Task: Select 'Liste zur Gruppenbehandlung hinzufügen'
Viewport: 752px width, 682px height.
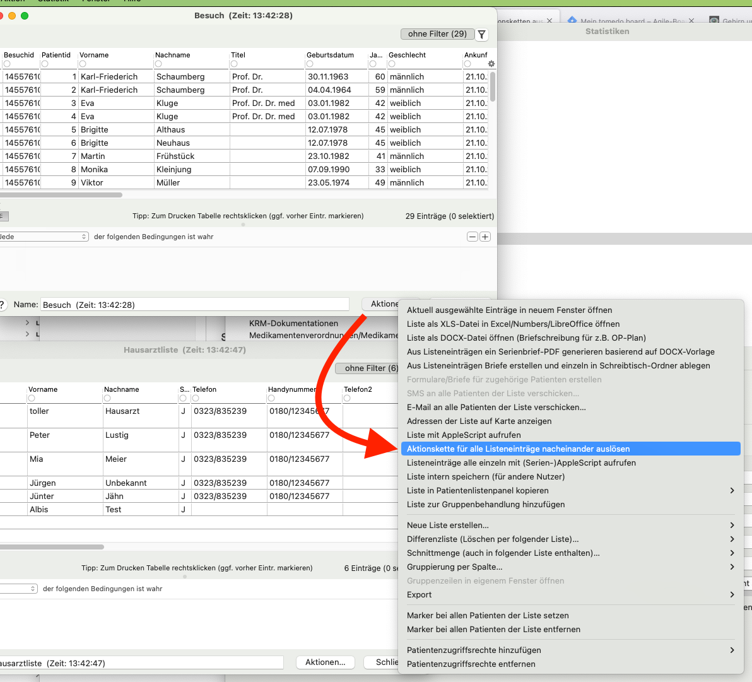Action: [570, 504]
